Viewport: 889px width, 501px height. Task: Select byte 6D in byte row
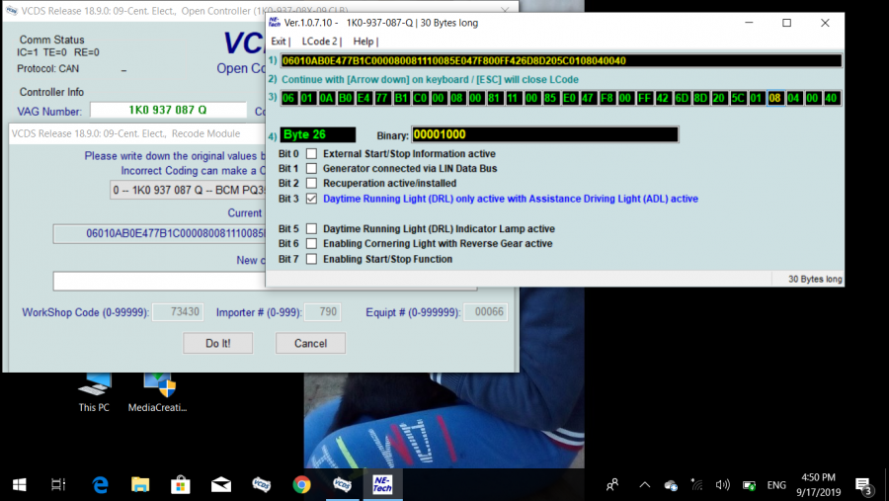(x=682, y=98)
